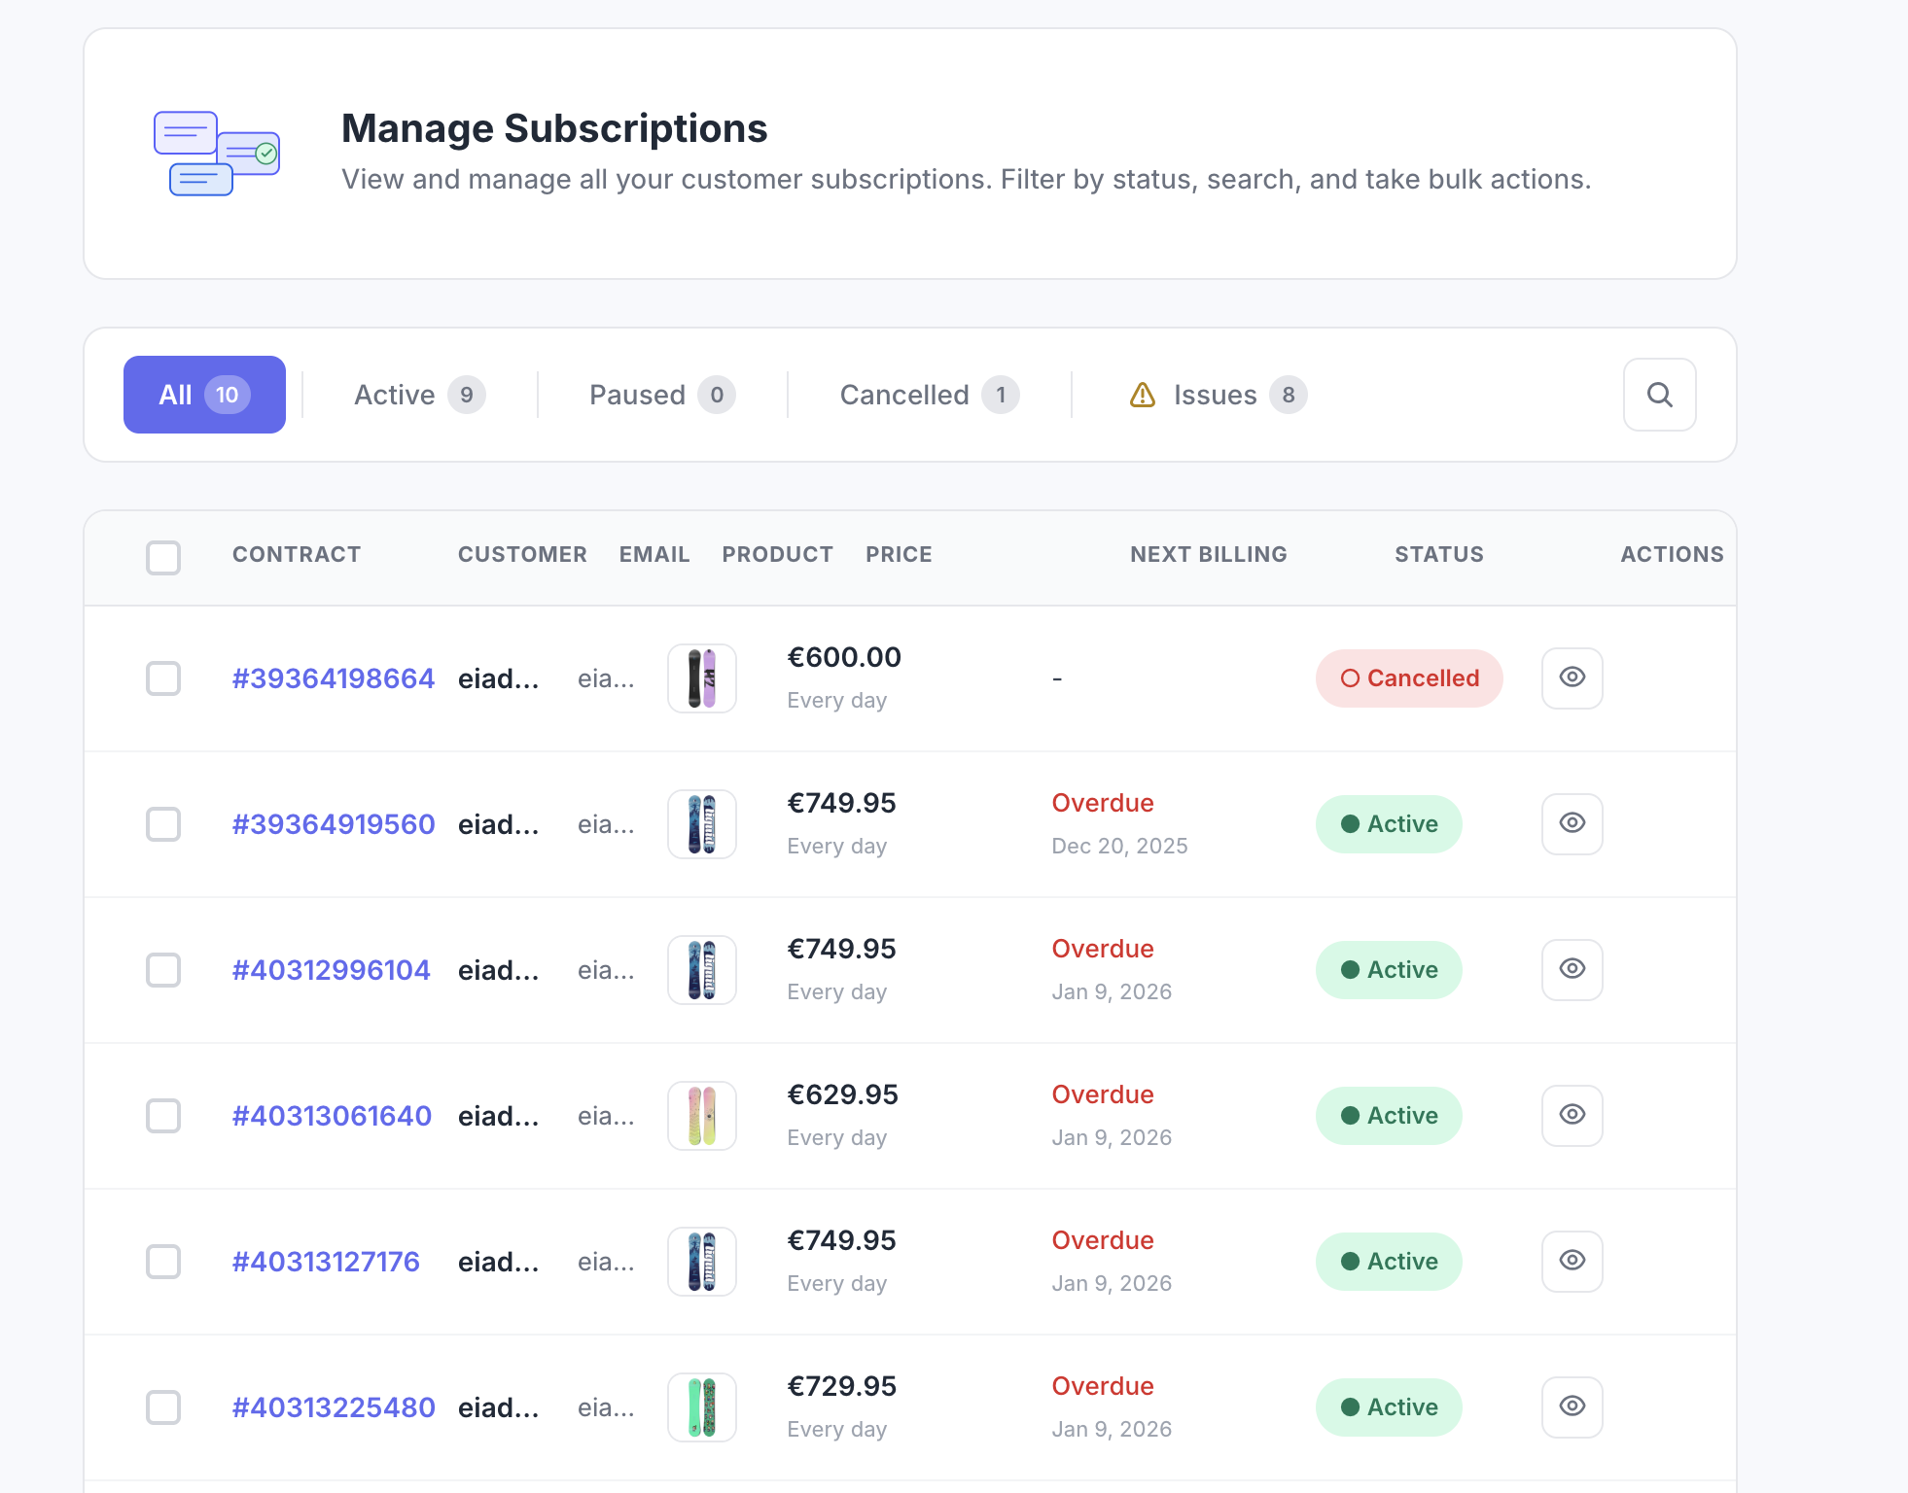Select the All 10 filter tab

[x=204, y=395]
